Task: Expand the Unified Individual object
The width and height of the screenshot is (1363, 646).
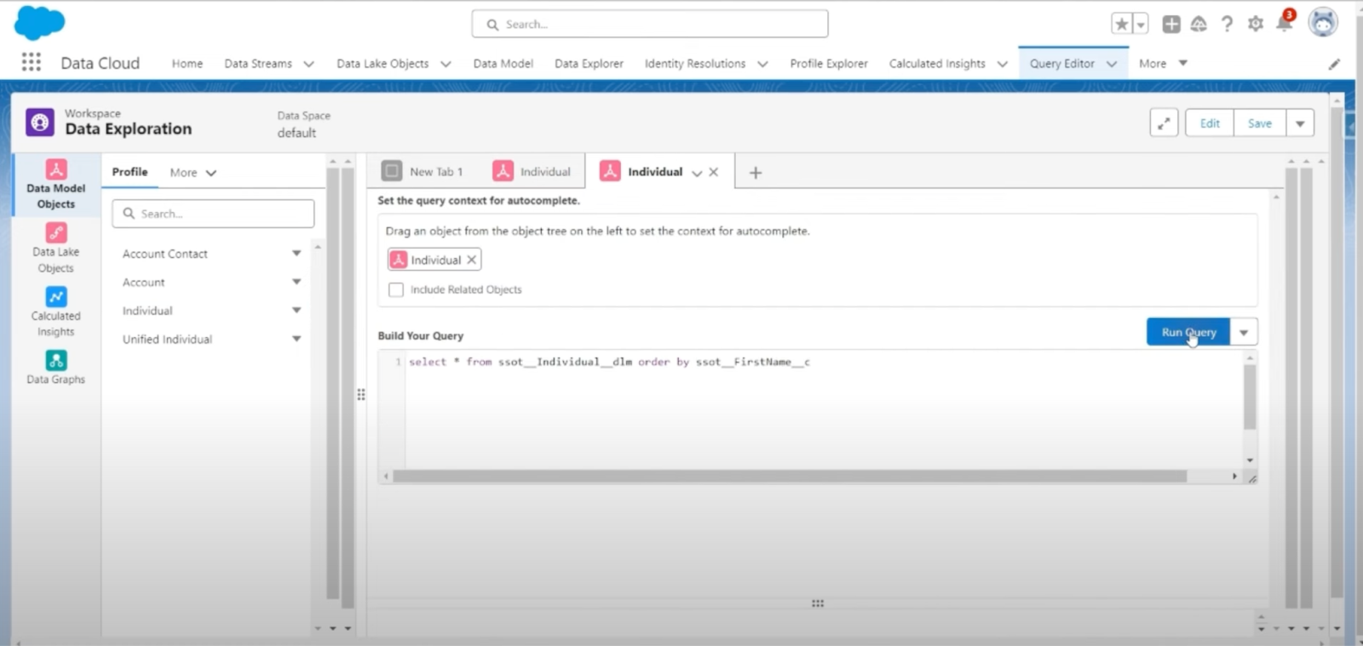Action: tap(296, 339)
